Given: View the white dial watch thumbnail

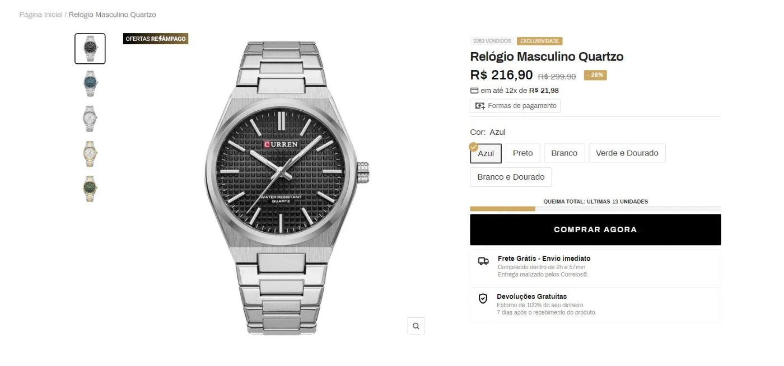Looking at the screenshot, I should pyautogui.click(x=90, y=118).
